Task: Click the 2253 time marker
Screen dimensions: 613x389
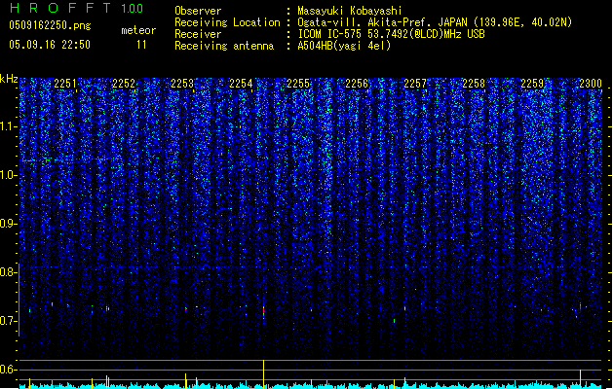Action: (x=182, y=84)
